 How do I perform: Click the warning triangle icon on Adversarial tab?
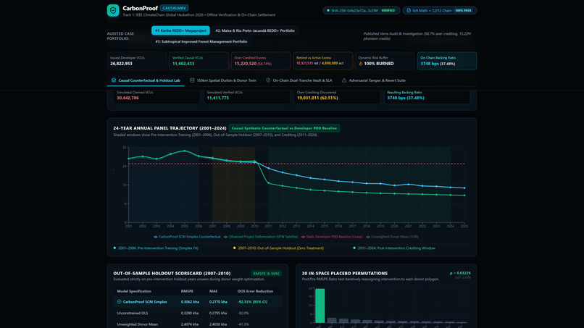pyautogui.click(x=344, y=80)
